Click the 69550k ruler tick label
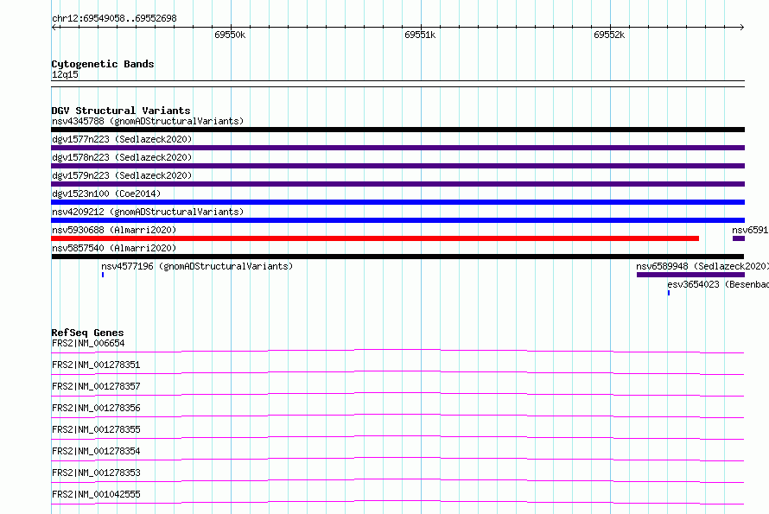 [230, 35]
